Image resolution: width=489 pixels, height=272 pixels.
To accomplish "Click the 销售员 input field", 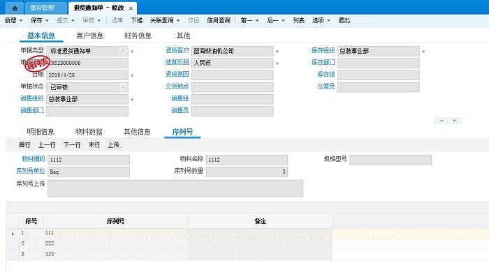I will tap(233, 111).
